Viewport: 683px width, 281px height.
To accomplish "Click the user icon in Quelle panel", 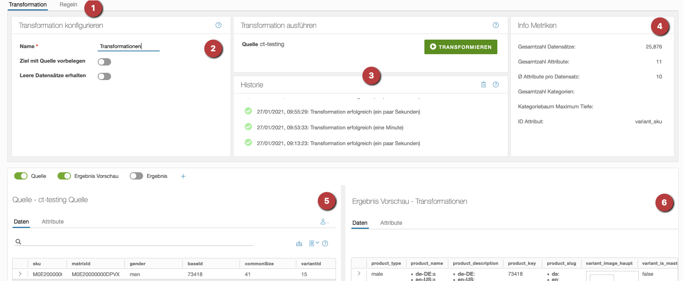I will tap(324, 222).
